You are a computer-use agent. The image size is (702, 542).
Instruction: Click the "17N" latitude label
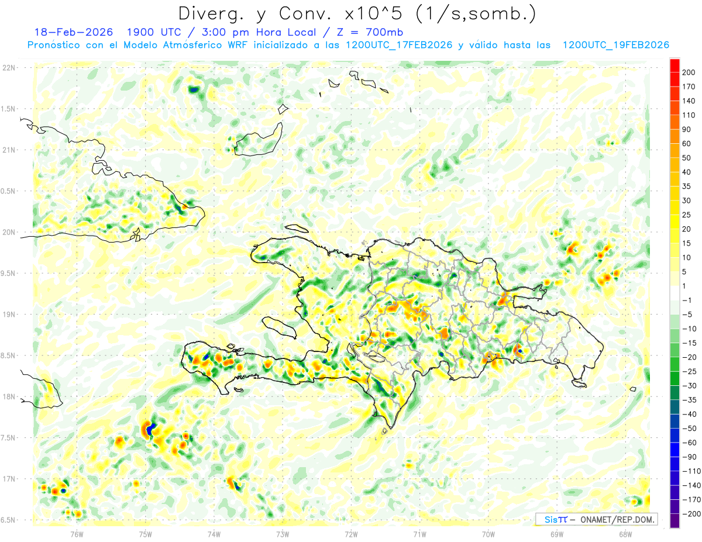tap(8, 479)
